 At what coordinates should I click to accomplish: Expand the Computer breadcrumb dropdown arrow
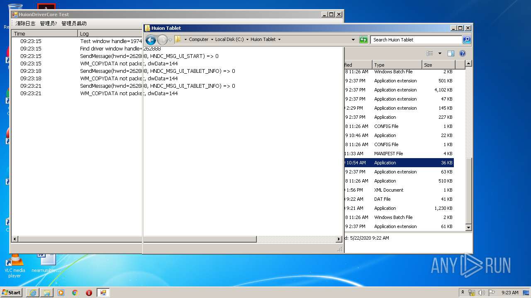point(212,40)
